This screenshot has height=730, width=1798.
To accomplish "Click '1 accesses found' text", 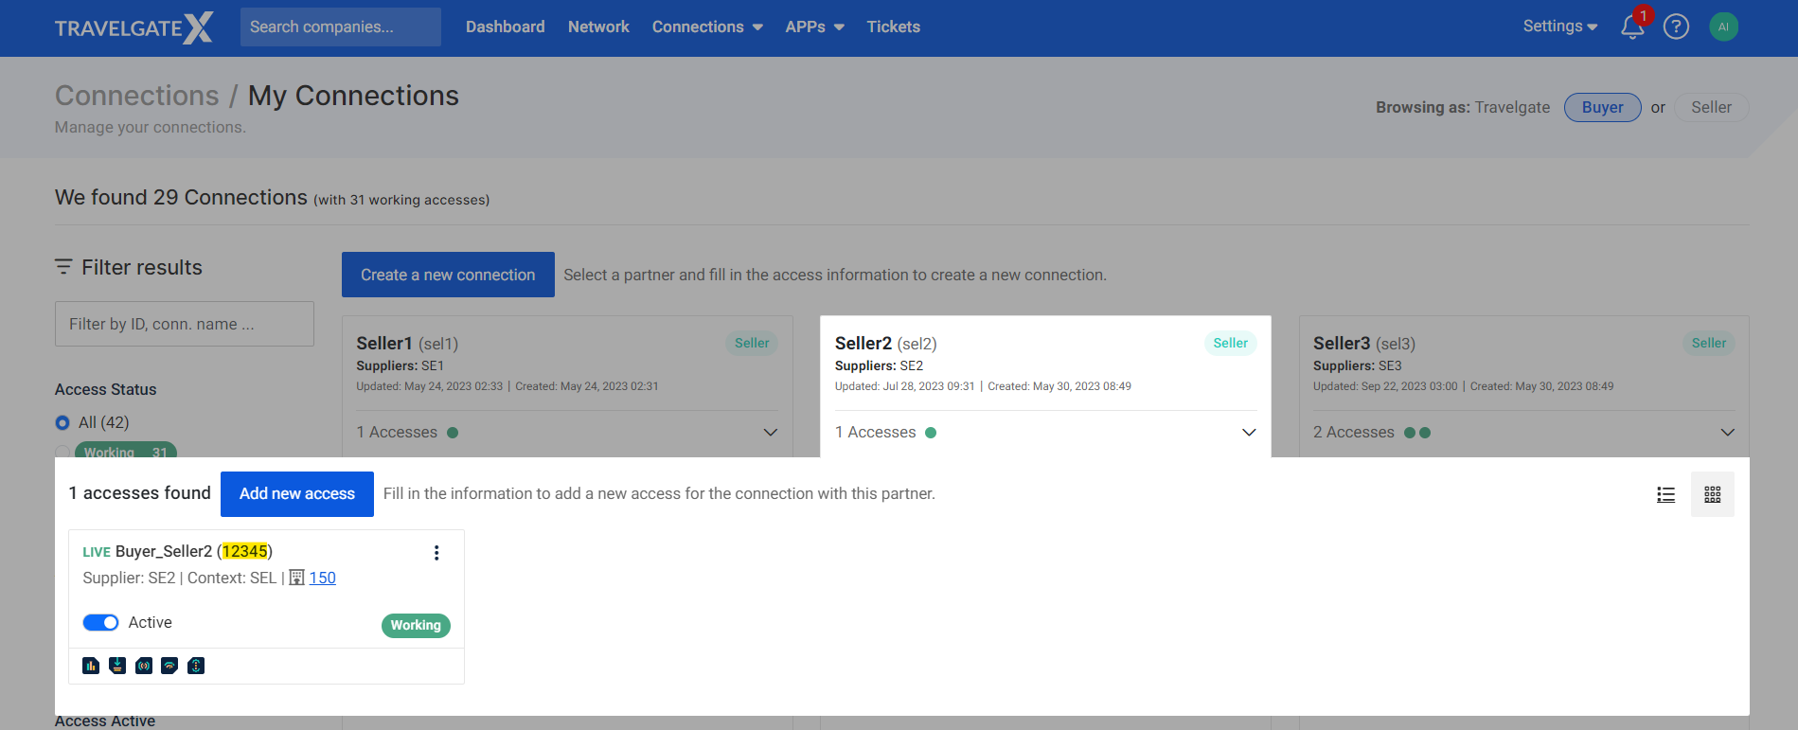I will coord(140,493).
